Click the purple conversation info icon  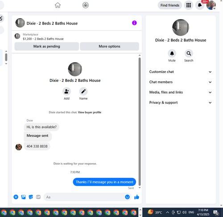(x=134, y=23)
